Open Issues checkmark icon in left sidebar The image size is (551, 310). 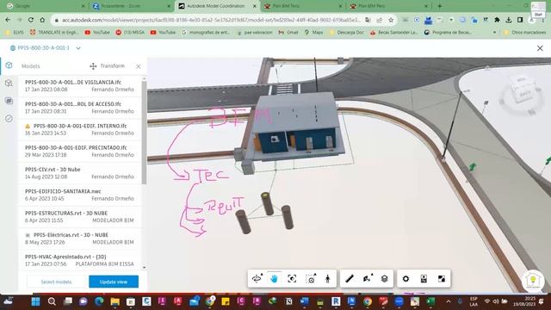9,119
